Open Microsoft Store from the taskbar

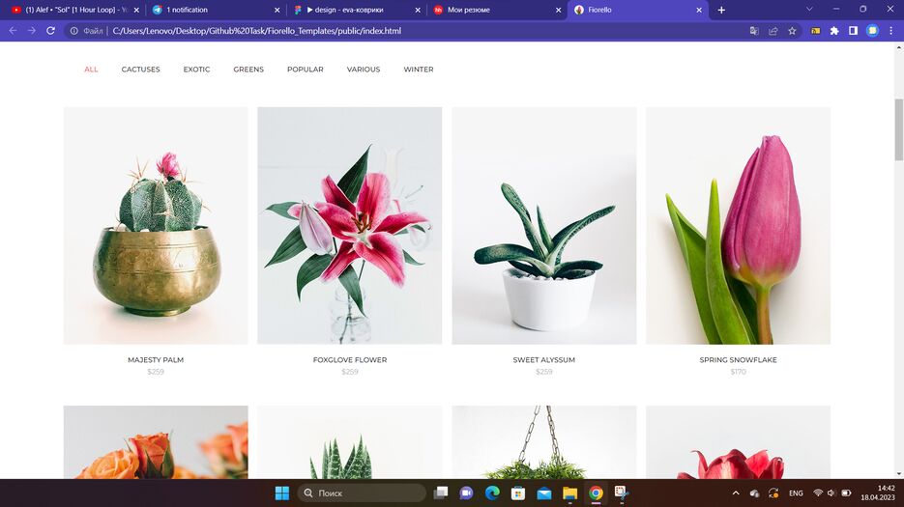(x=518, y=493)
